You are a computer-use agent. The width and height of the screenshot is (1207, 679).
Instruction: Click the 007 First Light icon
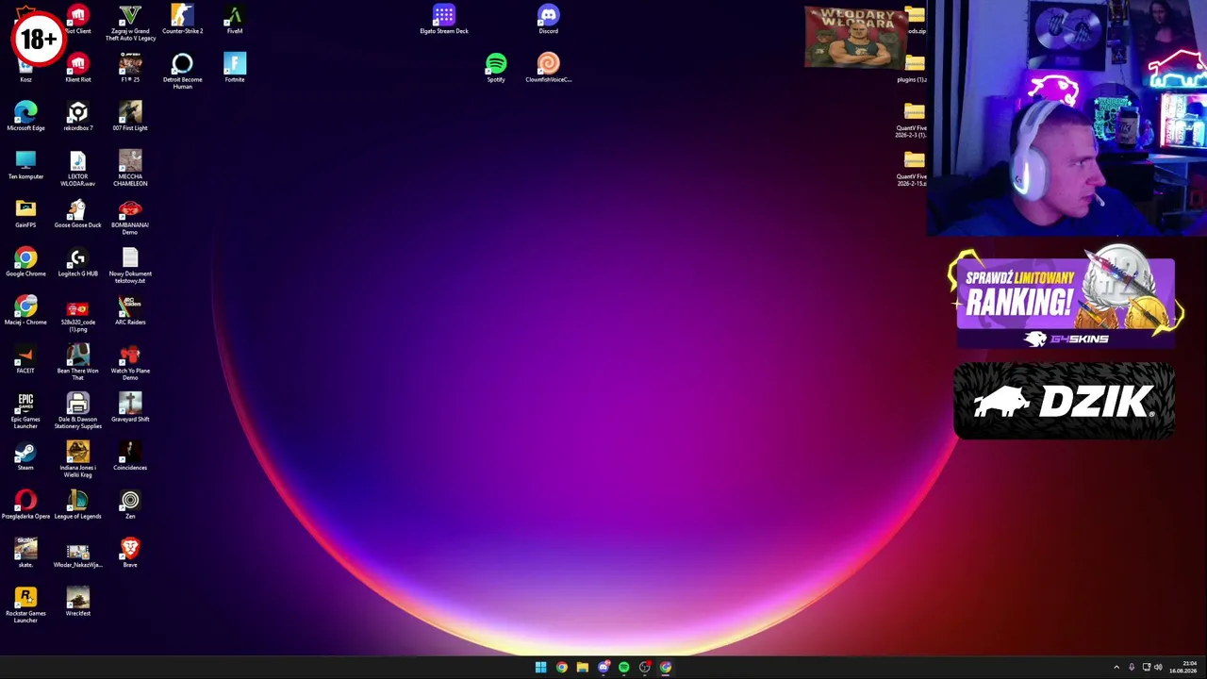(x=130, y=117)
